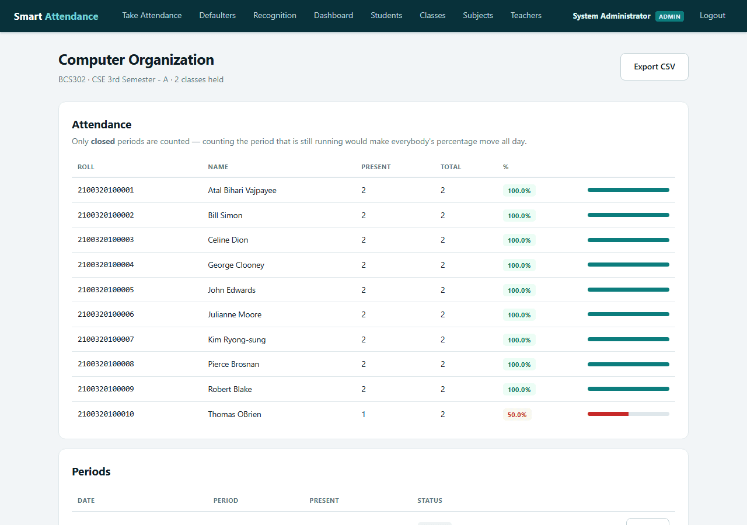747x525 pixels.
Task: Click roll number 2100320100010
Action: [x=106, y=414]
